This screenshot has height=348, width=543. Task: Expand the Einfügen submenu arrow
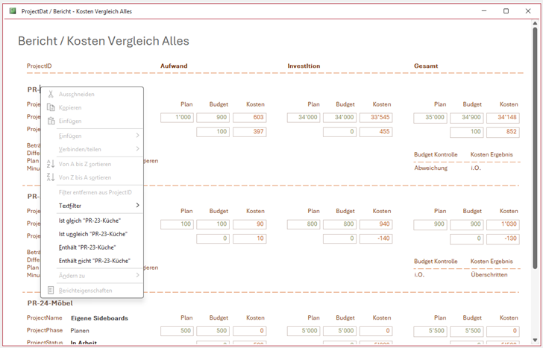click(x=137, y=136)
